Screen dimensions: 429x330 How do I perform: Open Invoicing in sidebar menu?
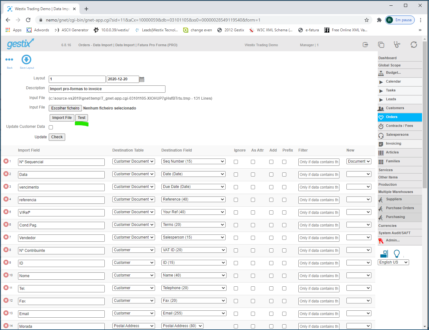tap(400, 144)
